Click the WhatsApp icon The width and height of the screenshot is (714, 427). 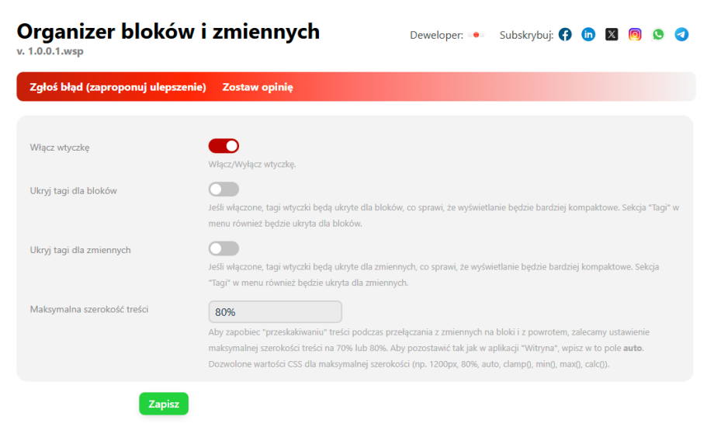point(658,34)
